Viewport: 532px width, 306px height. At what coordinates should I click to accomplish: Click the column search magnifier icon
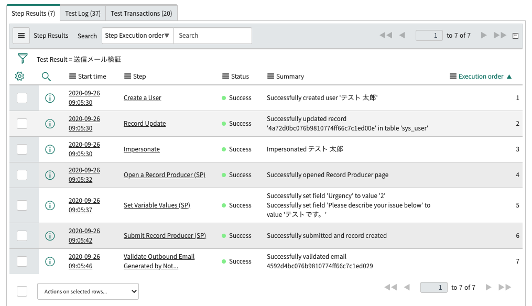point(46,76)
